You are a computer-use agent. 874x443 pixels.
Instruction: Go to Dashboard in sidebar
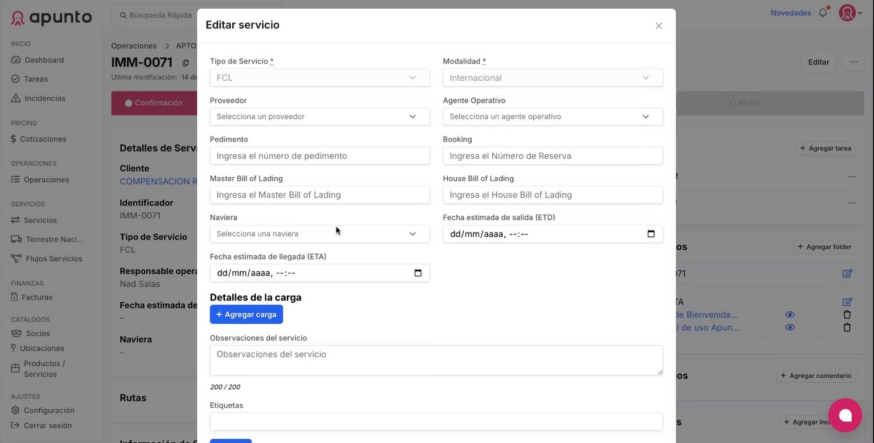click(x=44, y=60)
